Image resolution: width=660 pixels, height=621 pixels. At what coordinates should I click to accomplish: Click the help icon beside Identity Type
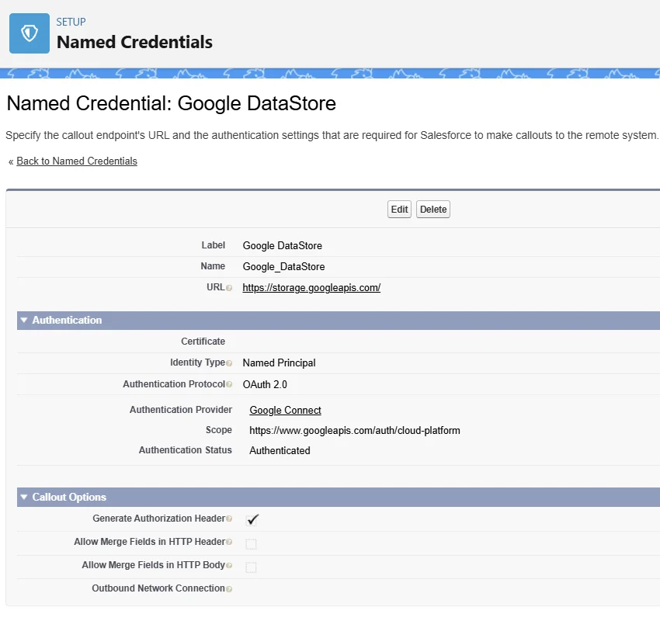[229, 363]
